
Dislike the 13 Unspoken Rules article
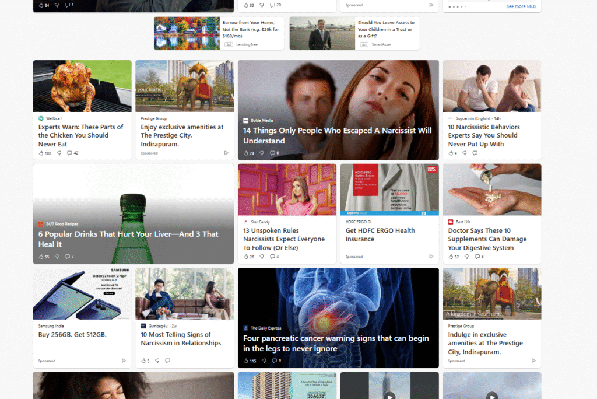click(262, 257)
